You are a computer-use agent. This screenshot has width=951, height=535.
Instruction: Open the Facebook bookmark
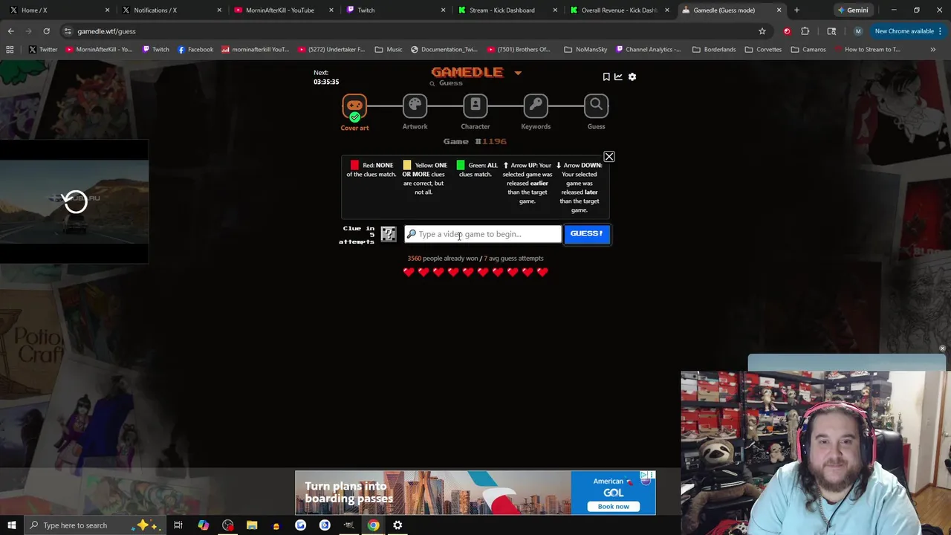point(195,50)
